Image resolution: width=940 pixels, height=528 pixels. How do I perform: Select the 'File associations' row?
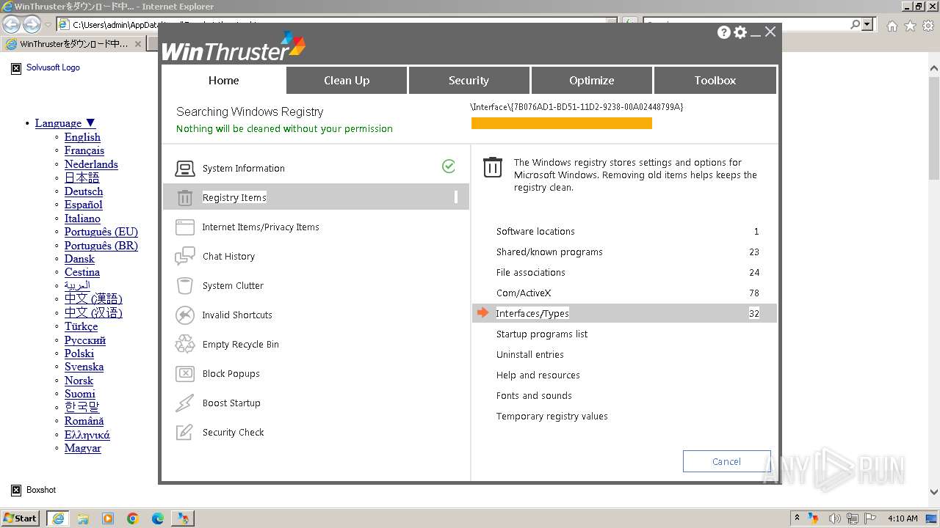click(623, 273)
